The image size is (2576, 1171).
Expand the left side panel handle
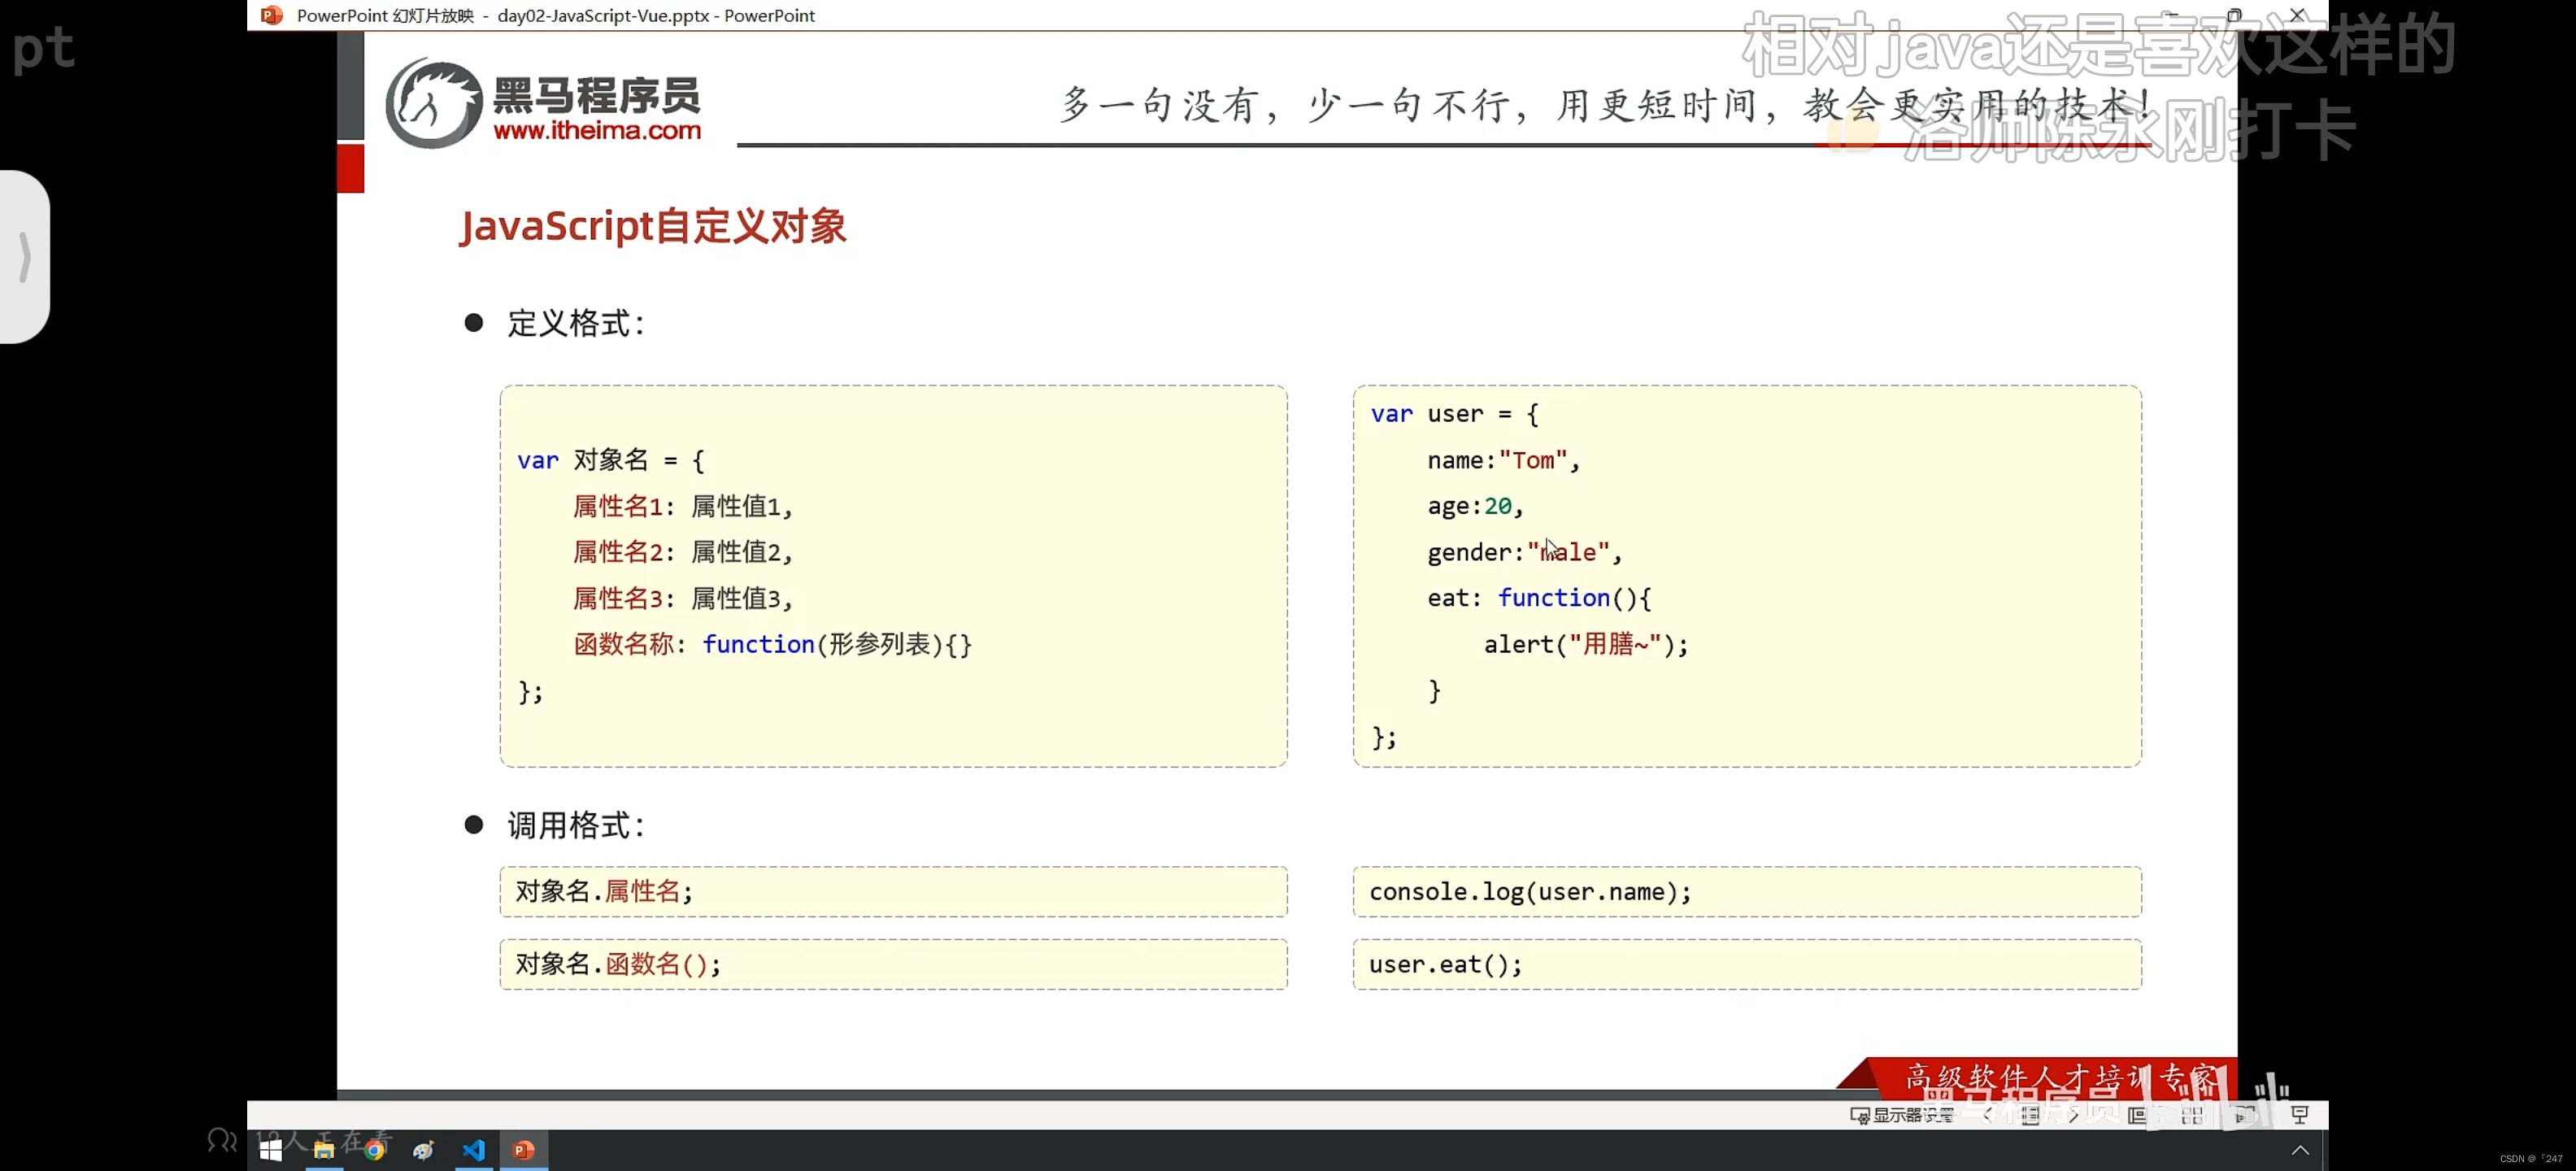click(25, 257)
